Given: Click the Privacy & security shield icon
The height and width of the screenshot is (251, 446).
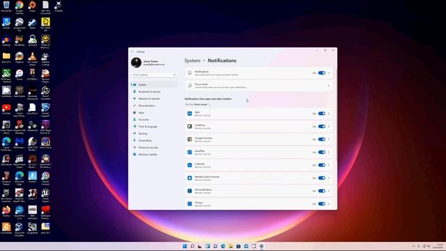Looking at the screenshot, I should [134, 147].
